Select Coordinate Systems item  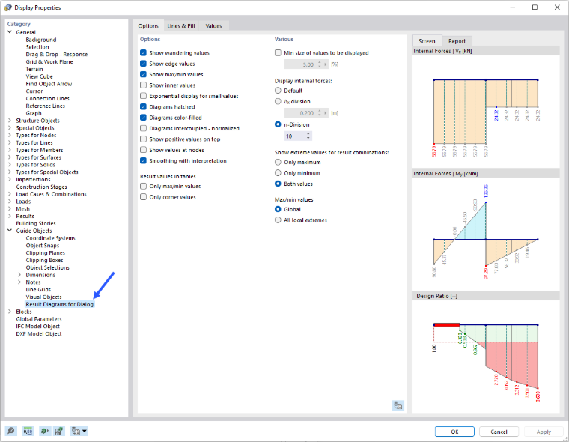click(x=50, y=238)
